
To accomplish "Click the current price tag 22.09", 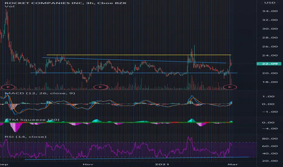I will click(269, 63).
